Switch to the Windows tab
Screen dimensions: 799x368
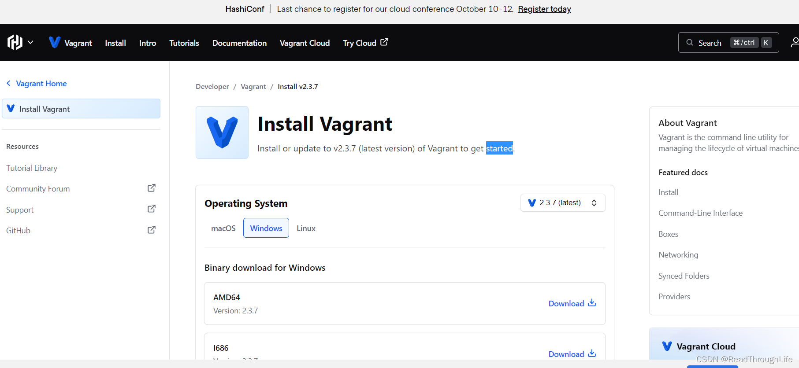click(x=266, y=228)
